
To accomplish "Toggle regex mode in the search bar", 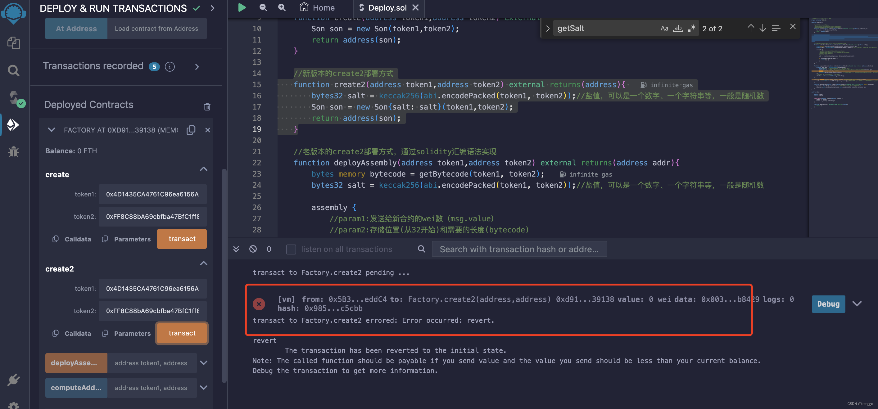I will coord(691,28).
